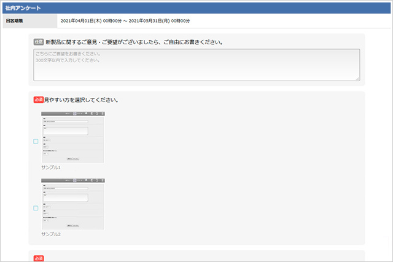Click the 見やすい方を選択してください question text

81,100
